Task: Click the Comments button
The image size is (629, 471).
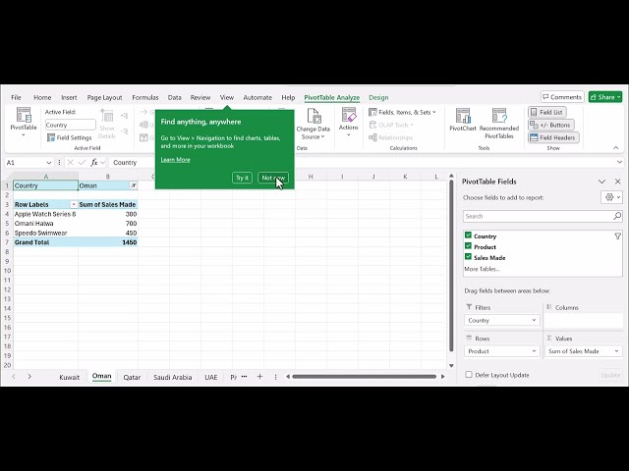Action: (x=562, y=97)
